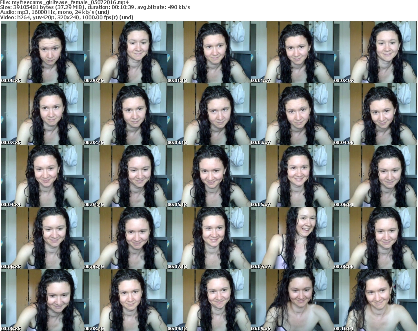Click the "Size: 39105481 bytes" info line
This screenshot has width=418, height=331.
point(95,7)
